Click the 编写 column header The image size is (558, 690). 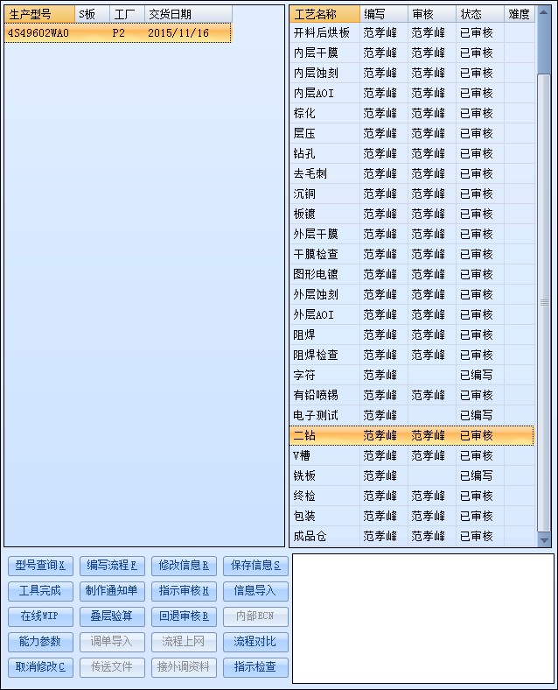384,15
